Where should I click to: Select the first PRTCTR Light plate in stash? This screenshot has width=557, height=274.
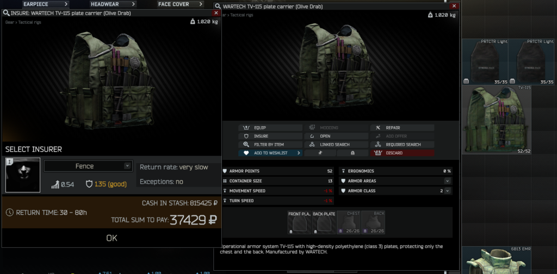point(485,62)
